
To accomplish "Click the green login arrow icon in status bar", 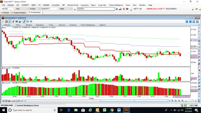I will 185,105.
